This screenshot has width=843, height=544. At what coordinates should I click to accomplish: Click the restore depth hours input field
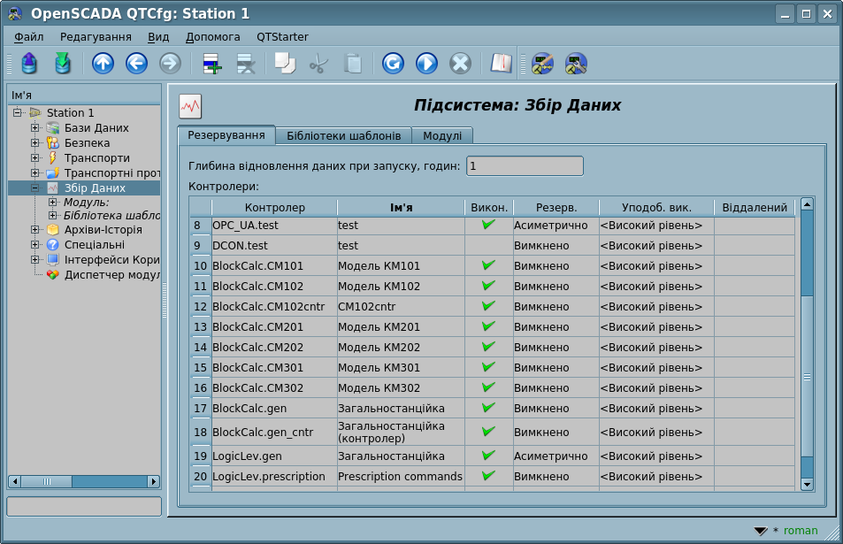point(525,166)
